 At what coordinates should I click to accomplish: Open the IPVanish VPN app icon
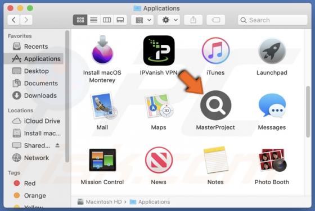(159, 51)
